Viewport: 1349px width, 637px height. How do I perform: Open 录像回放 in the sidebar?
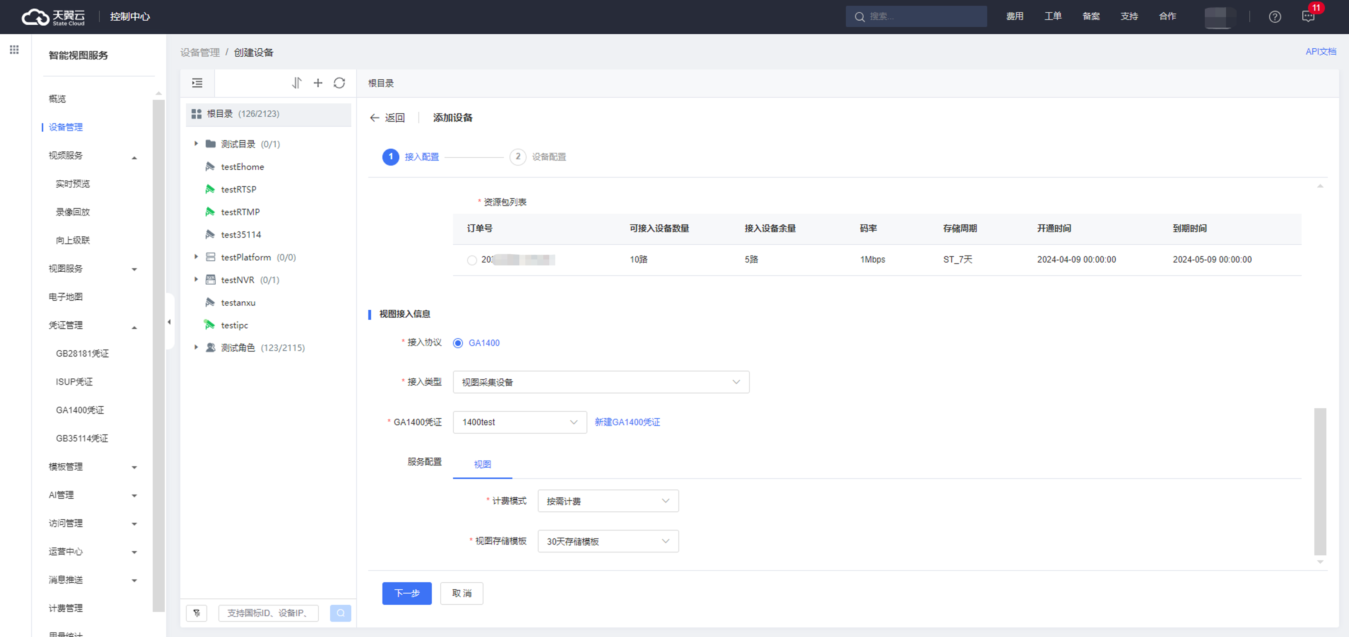pos(73,212)
